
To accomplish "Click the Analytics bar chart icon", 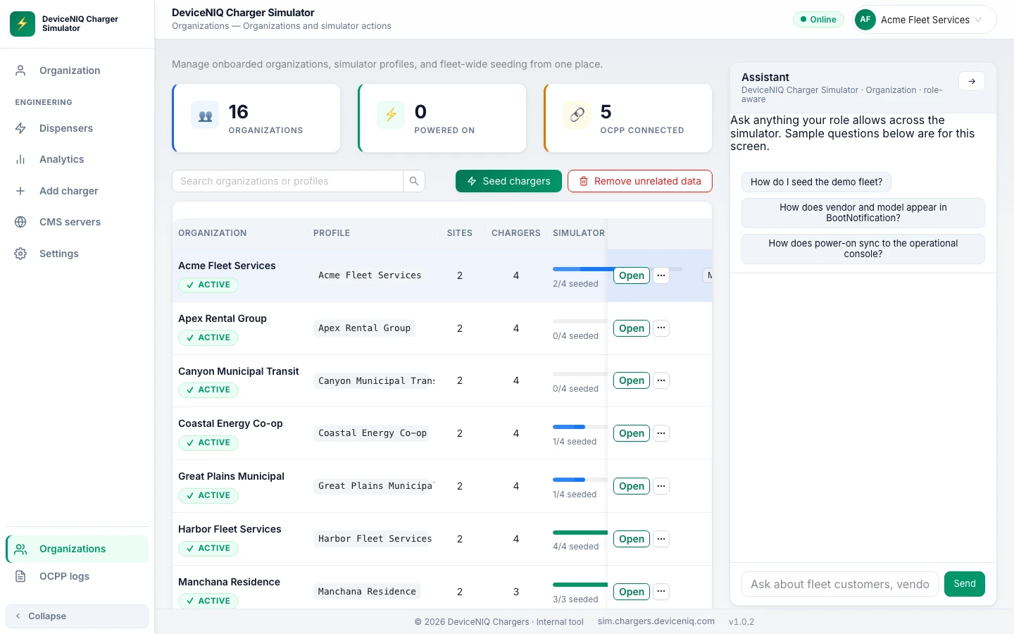I will [x=20, y=159].
